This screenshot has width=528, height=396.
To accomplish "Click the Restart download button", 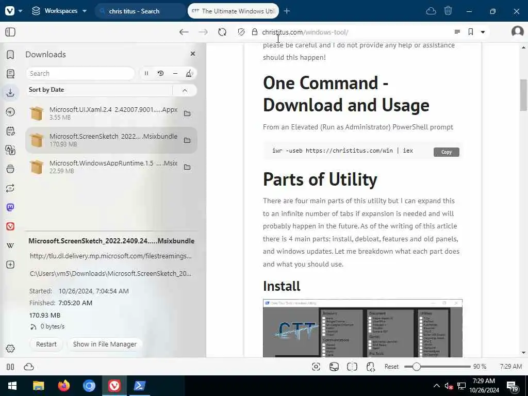I will click(46, 344).
